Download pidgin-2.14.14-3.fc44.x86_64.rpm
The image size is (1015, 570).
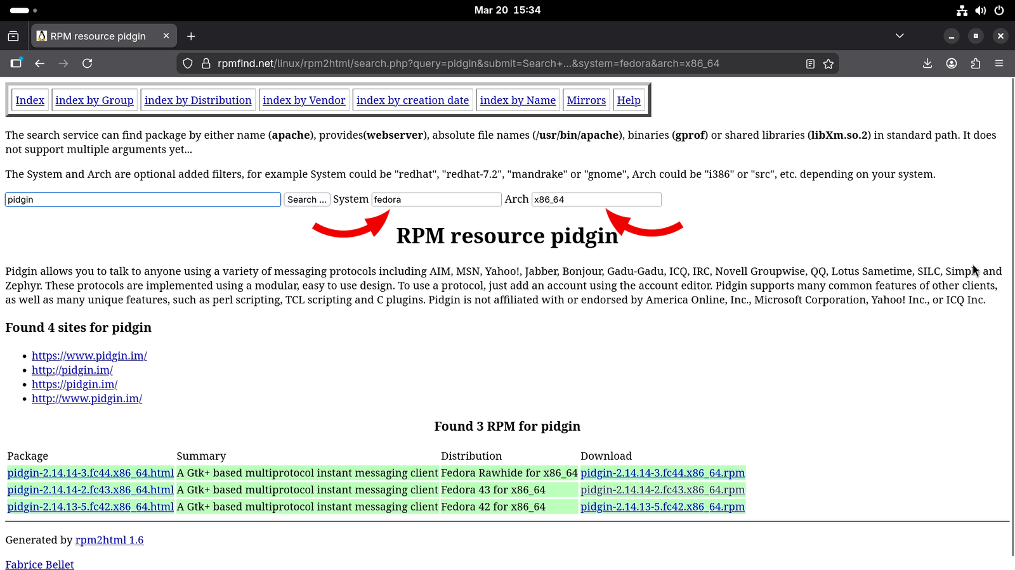click(x=662, y=473)
